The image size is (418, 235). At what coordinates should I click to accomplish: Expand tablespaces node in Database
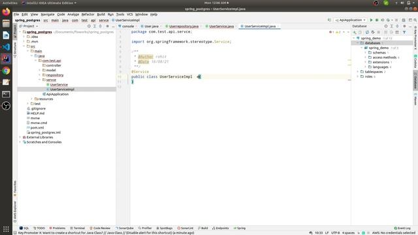pos(358,72)
